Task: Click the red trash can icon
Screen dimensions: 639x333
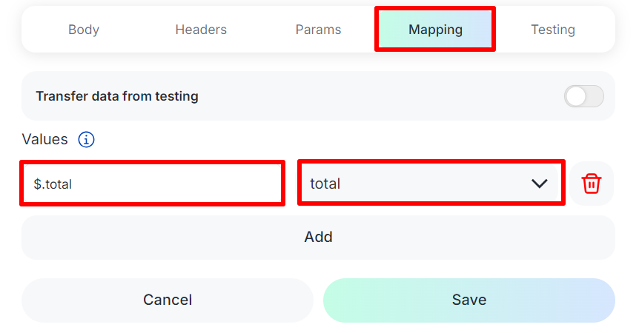Action: coord(591,184)
